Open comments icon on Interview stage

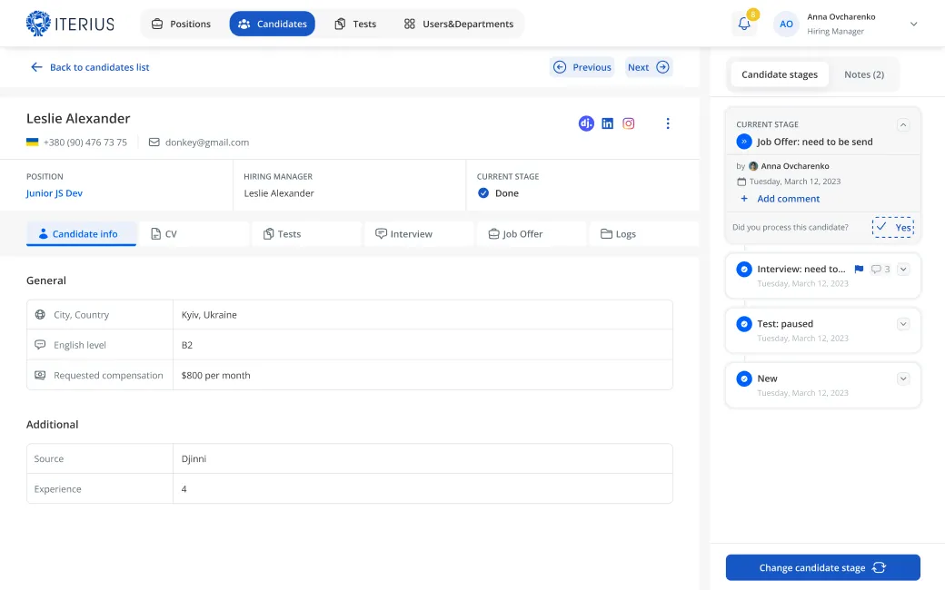(876, 270)
